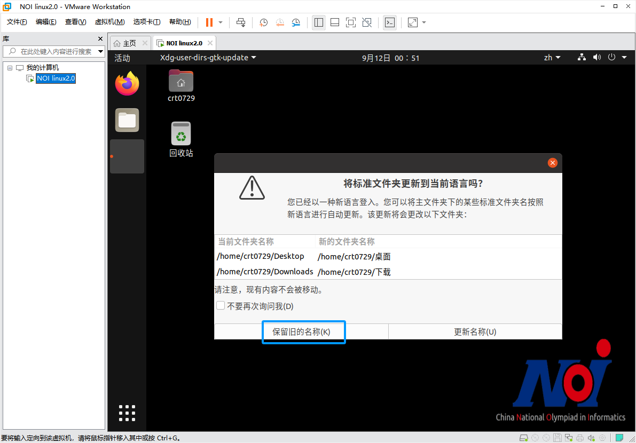Click the stretch guest display icon
636x443 pixels.
[412, 22]
